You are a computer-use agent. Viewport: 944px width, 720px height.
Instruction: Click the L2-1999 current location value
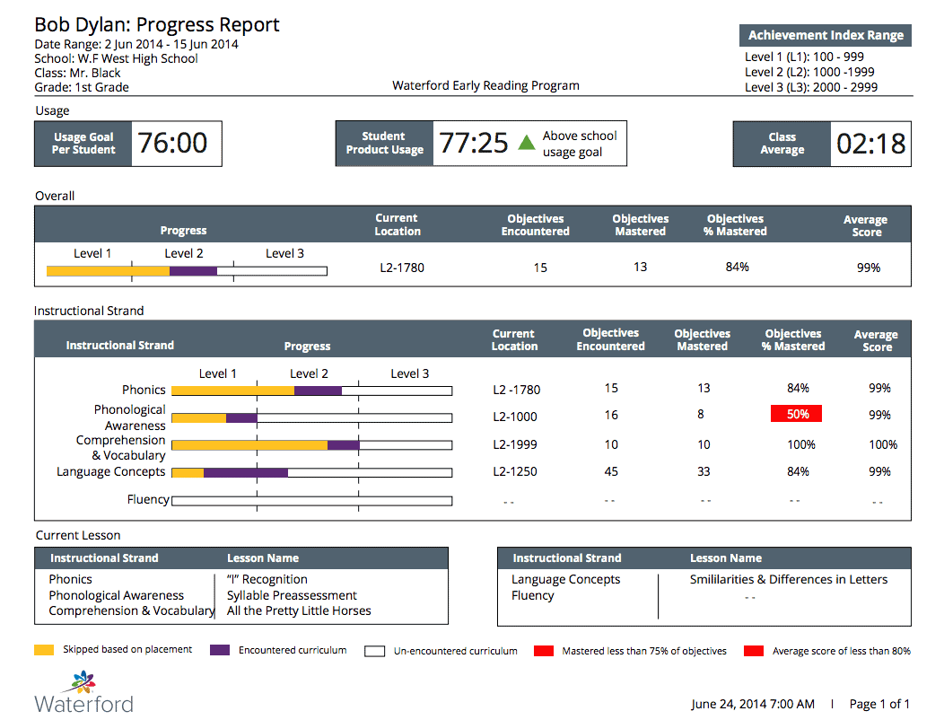pyautogui.click(x=515, y=444)
